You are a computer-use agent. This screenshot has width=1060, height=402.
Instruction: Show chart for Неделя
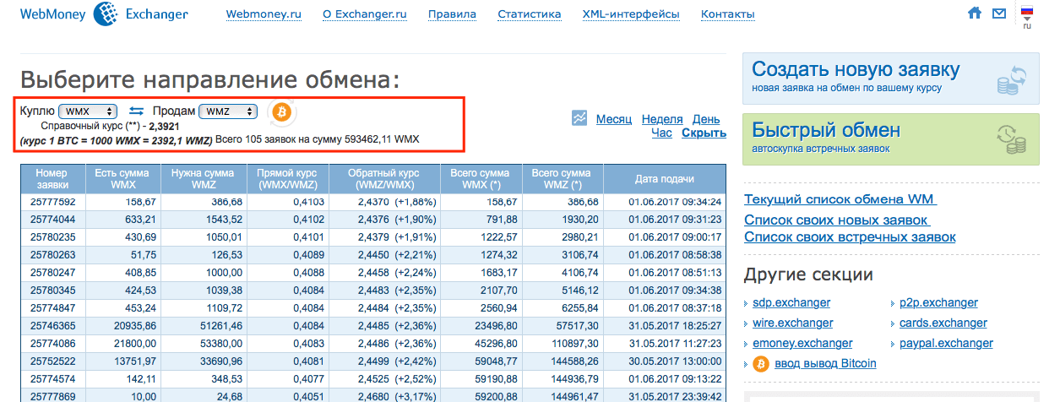click(662, 119)
